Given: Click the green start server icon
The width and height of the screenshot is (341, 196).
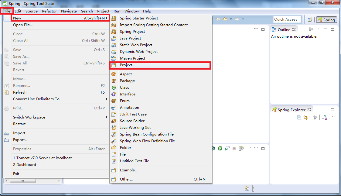Looking at the screenshot, I should [220, 148].
